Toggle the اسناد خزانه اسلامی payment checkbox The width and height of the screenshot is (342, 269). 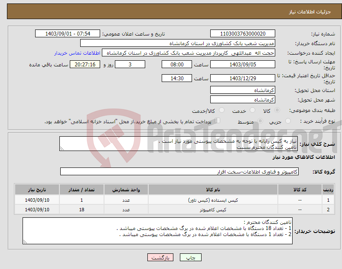(218, 121)
